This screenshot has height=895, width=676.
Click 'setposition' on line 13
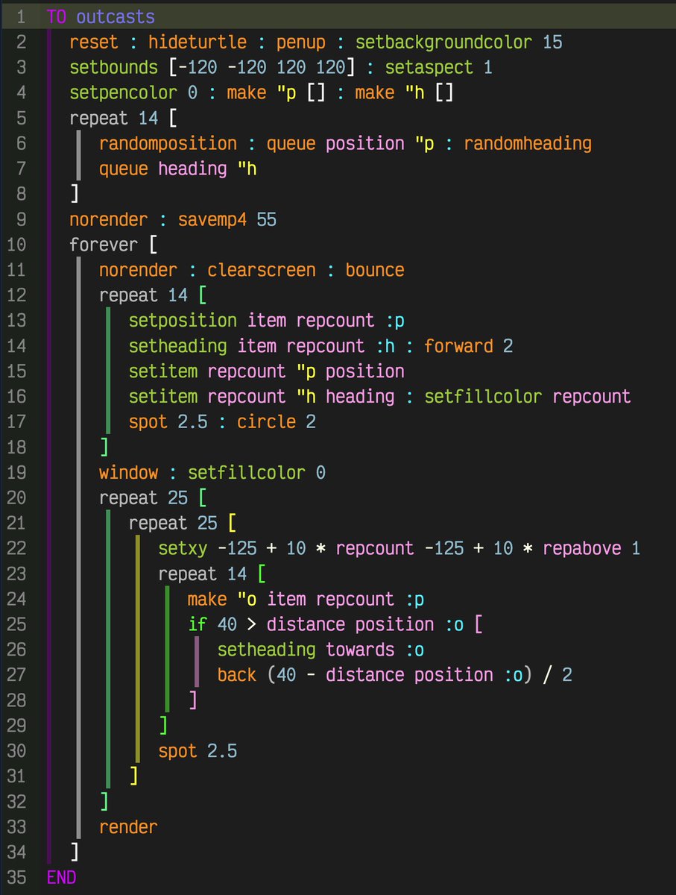pyautogui.click(x=183, y=321)
